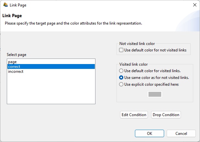Image resolution: width=200 pixels, height=142 pixels.
Task: Confirm the dialog with OK
Action: click(149, 134)
